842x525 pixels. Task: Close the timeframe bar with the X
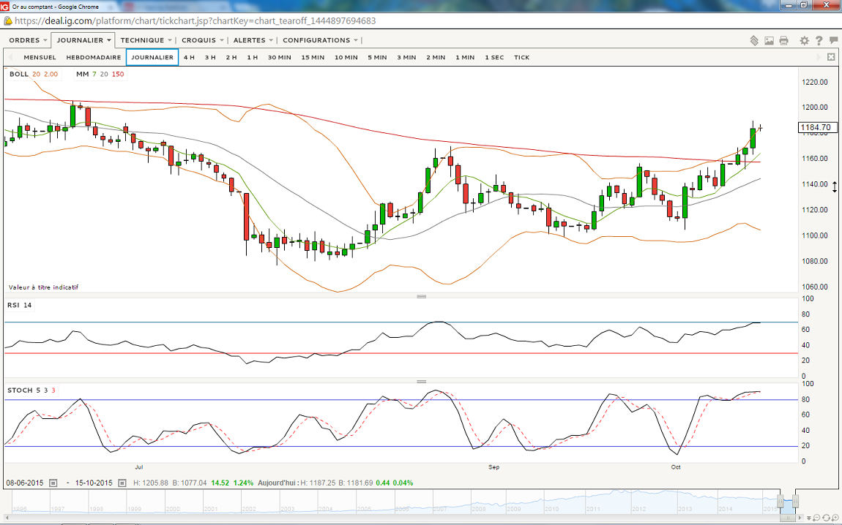pyautogui.click(x=831, y=57)
